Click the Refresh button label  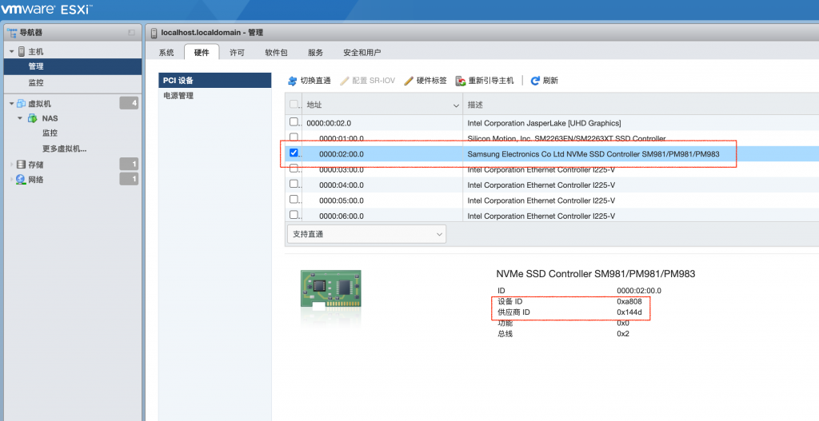click(550, 81)
